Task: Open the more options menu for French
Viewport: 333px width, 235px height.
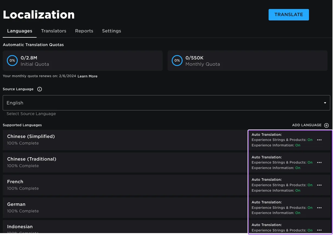Action: pos(319,185)
